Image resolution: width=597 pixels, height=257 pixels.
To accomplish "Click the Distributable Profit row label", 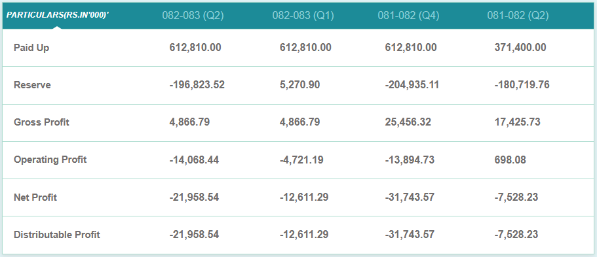I will pyautogui.click(x=57, y=235).
